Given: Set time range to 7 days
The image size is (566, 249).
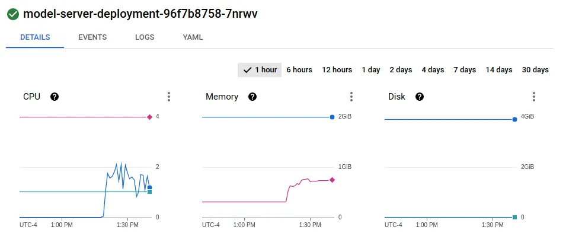Looking at the screenshot, I should tap(465, 70).
